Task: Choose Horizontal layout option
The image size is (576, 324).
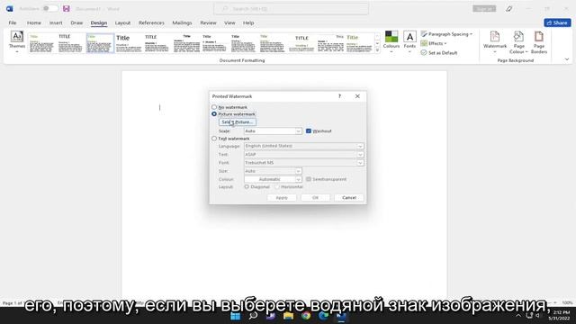Action: click(x=278, y=186)
